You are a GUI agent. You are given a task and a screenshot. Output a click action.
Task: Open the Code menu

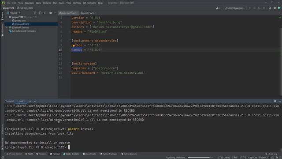coord(38,3)
